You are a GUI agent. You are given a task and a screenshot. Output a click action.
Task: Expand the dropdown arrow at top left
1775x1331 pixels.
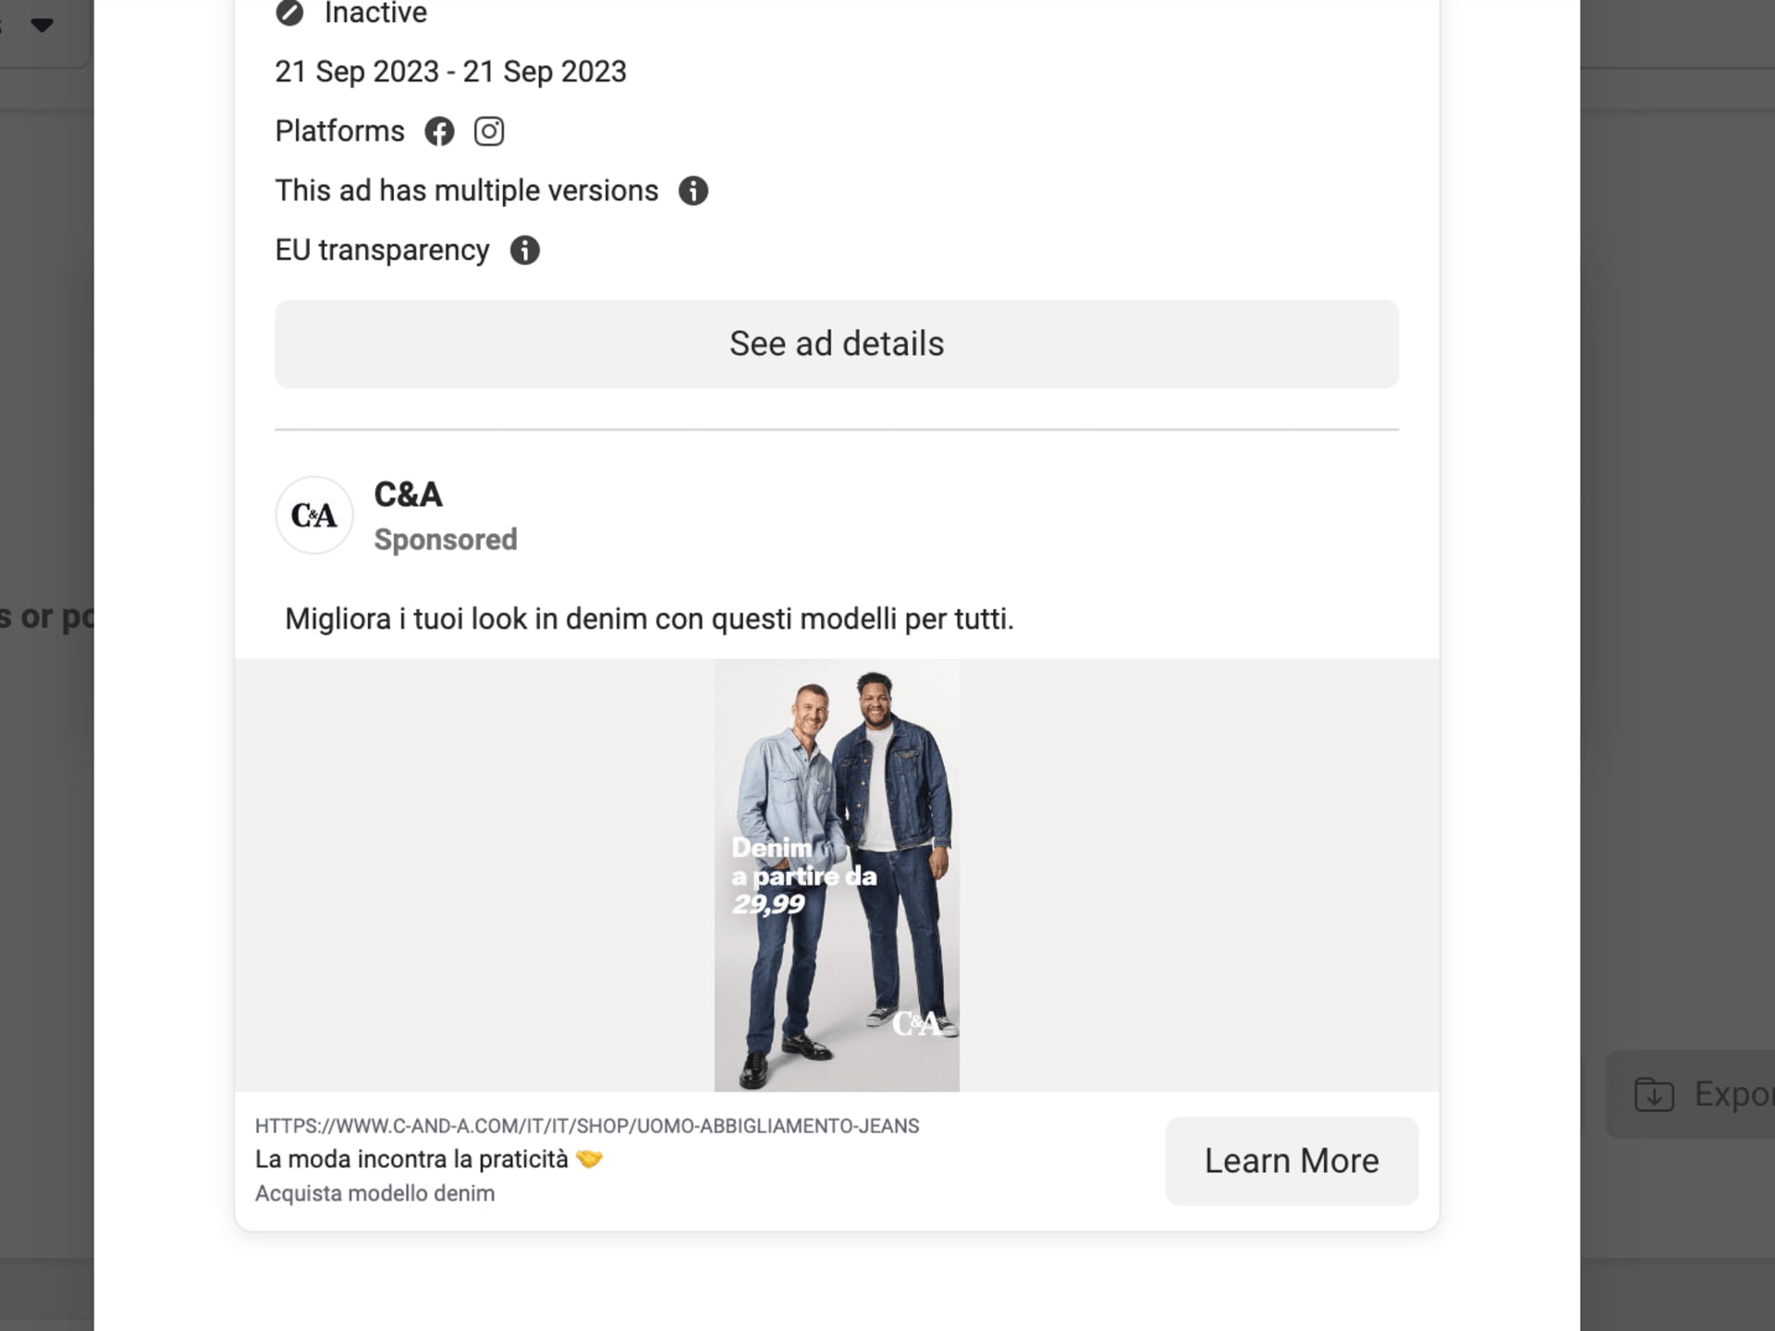coord(42,25)
